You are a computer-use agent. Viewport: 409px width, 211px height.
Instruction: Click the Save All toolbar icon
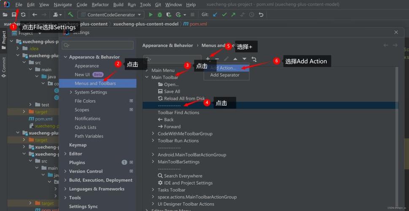(14, 15)
